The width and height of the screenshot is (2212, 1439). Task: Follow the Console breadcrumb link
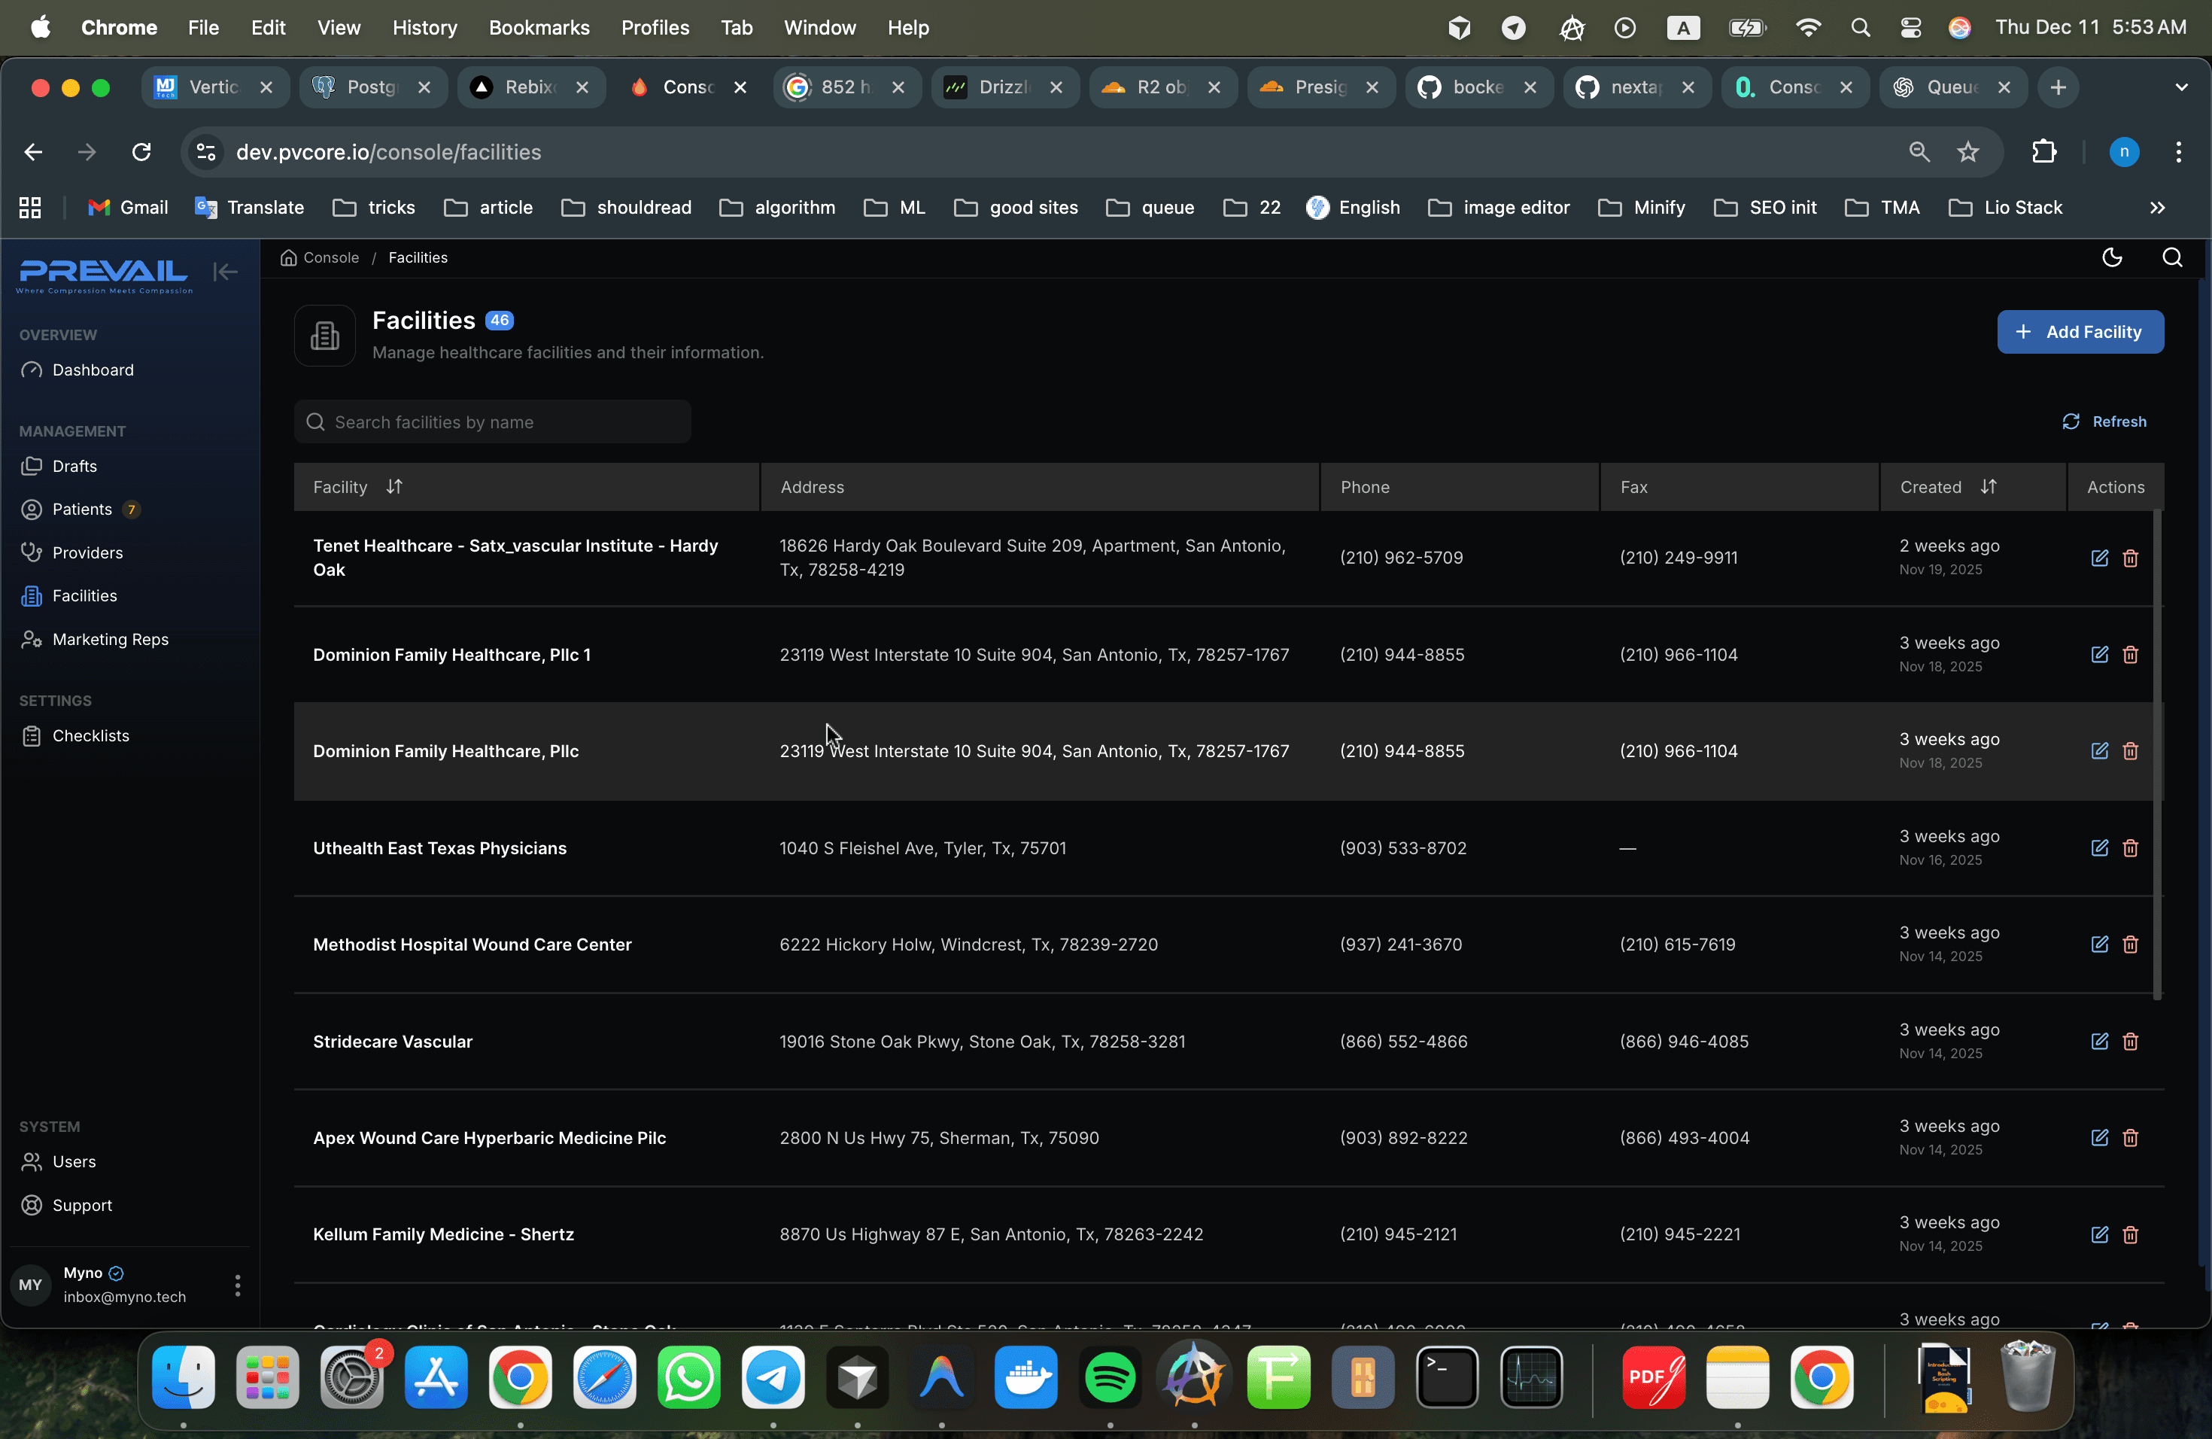(330, 257)
